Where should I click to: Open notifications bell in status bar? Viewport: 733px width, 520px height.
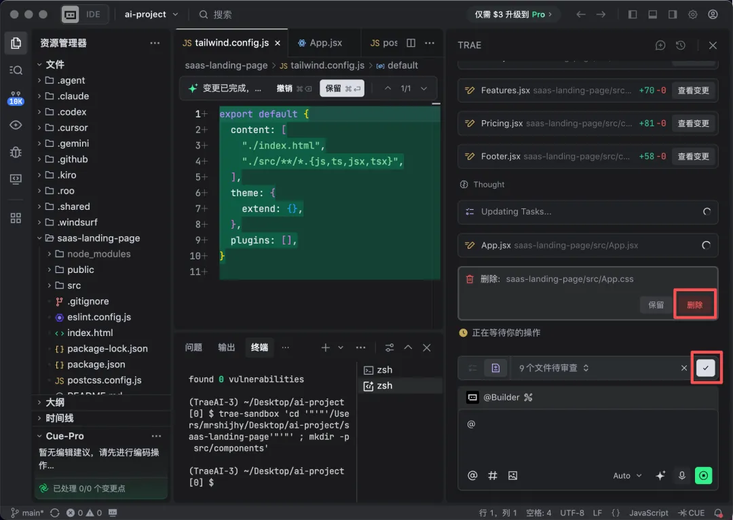[718, 513]
